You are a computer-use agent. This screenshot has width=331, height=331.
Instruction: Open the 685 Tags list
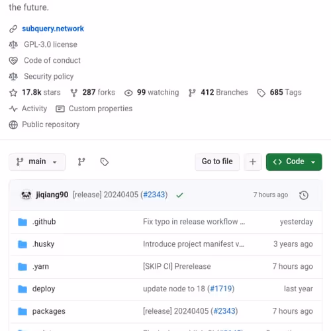tap(285, 92)
